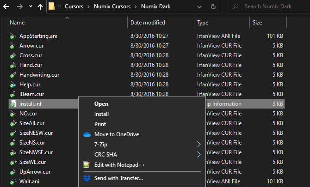Expand the 7-Zip submenu arrow
The height and width of the screenshot is (187, 310).
pos(198,145)
